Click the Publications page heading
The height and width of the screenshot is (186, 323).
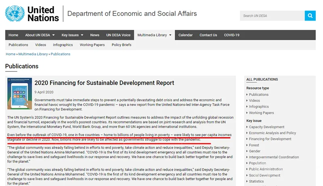[22, 66]
